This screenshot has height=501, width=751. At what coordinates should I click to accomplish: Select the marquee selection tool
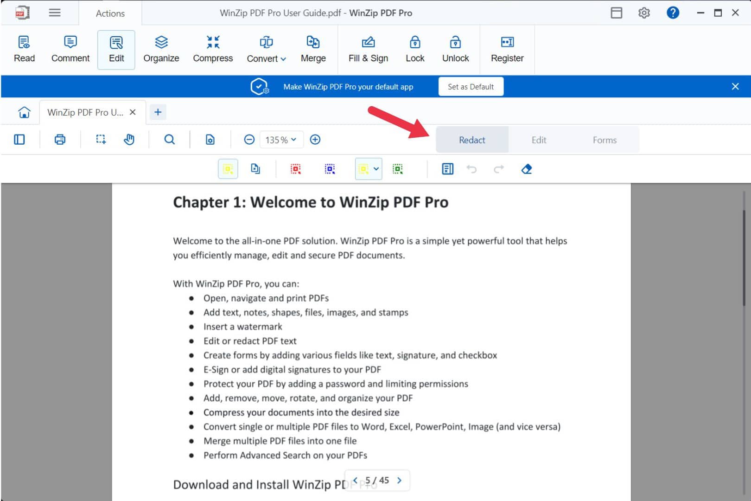click(x=101, y=140)
